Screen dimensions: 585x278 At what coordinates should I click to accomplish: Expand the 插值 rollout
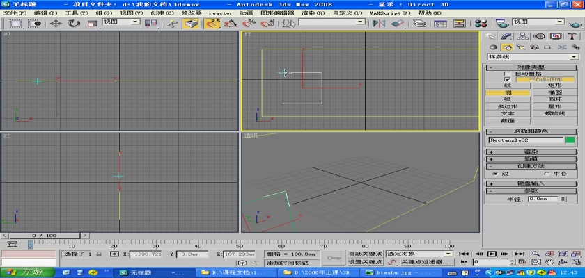click(x=531, y=159)
